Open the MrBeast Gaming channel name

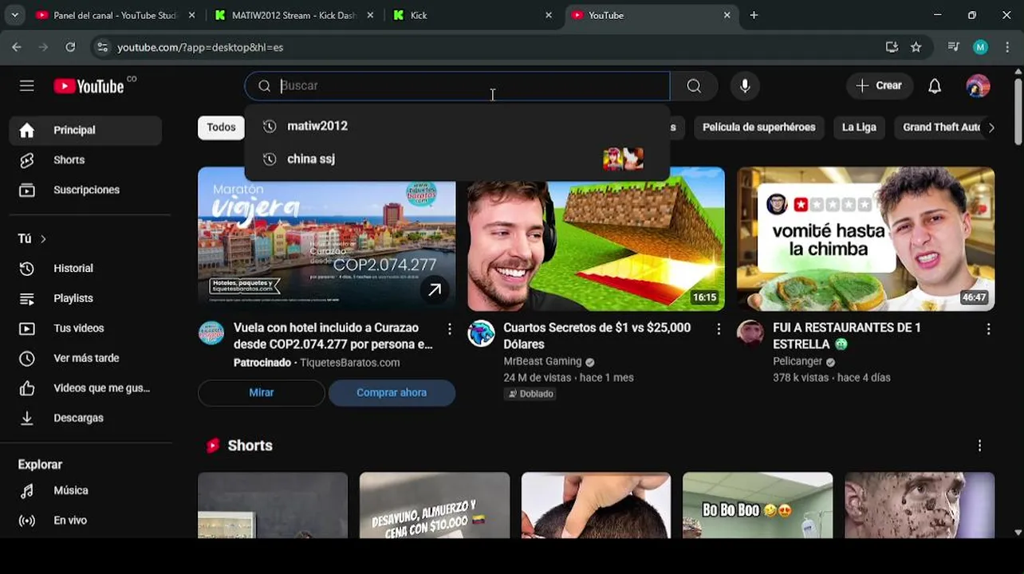[x=542, y=362]
